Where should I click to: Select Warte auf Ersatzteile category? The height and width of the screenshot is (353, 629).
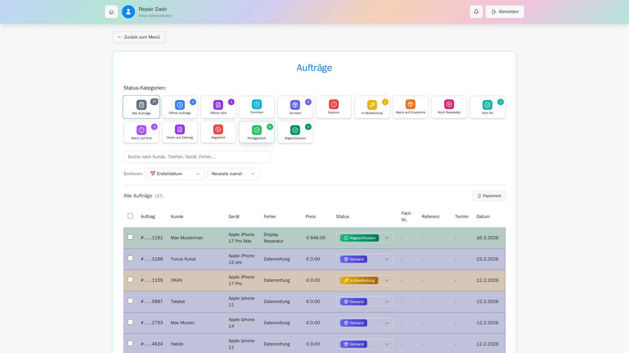[x=410, y=107]
